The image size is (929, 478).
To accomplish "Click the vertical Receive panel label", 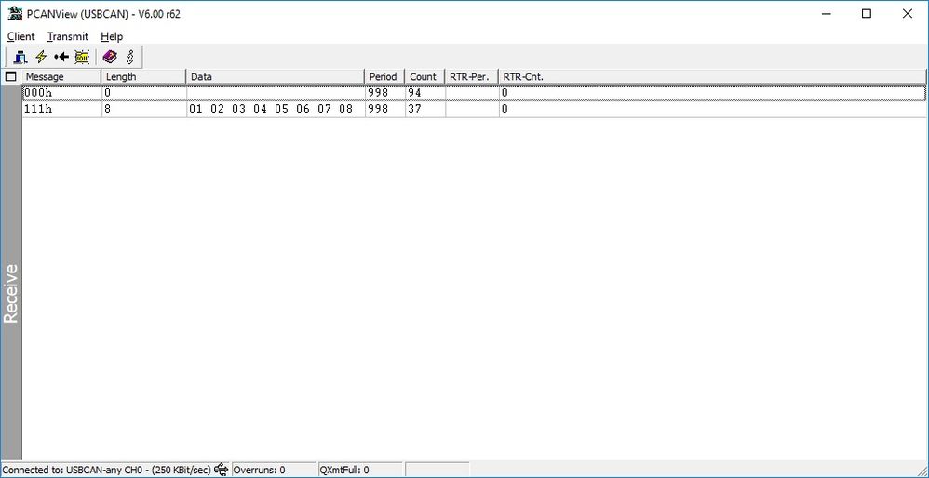I will tap(10, 294).
